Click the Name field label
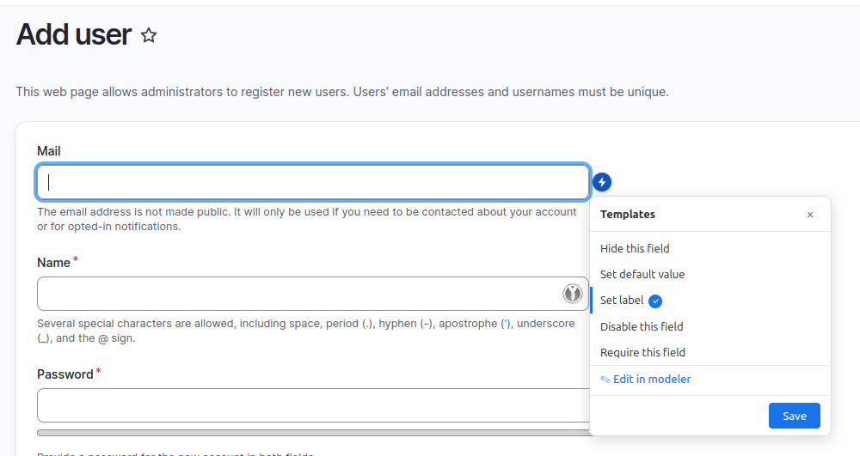This screenshot has height=456, width=860. point(53,263)
